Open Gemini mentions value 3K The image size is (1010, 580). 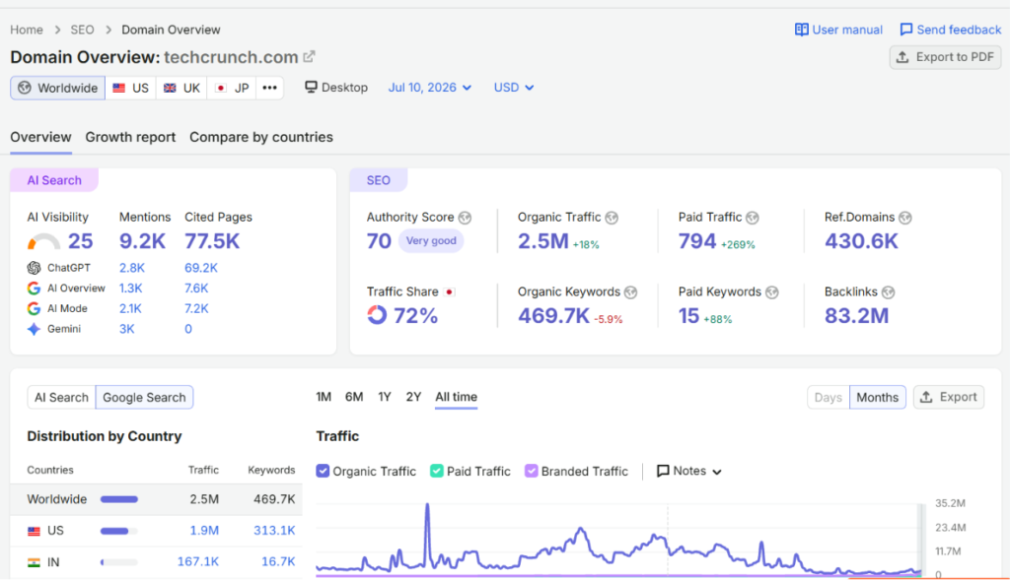(127, 329)
